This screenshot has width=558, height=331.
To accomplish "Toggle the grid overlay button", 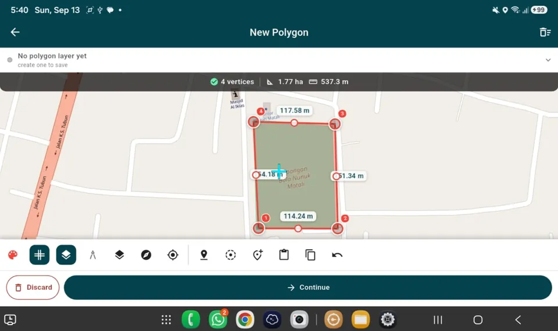I will 40,254.
